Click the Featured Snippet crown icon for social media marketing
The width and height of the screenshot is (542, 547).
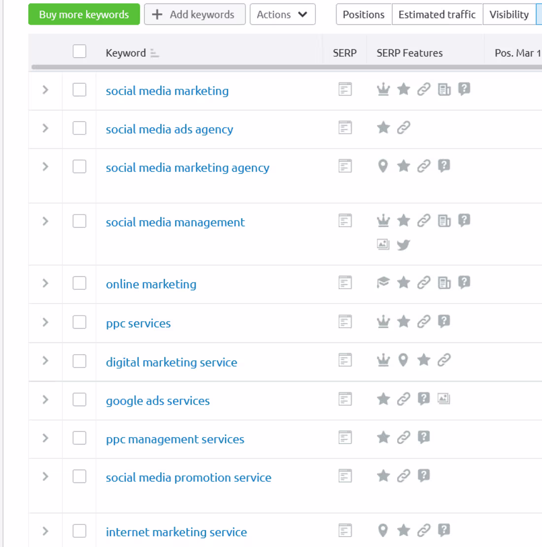pos(383,89)
